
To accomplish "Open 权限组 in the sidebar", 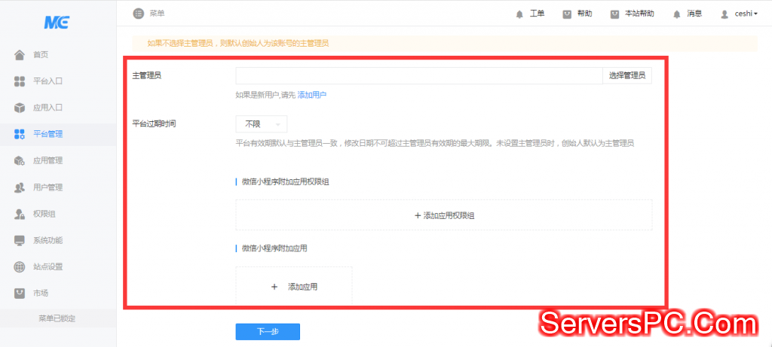I will tap(58, 214).
